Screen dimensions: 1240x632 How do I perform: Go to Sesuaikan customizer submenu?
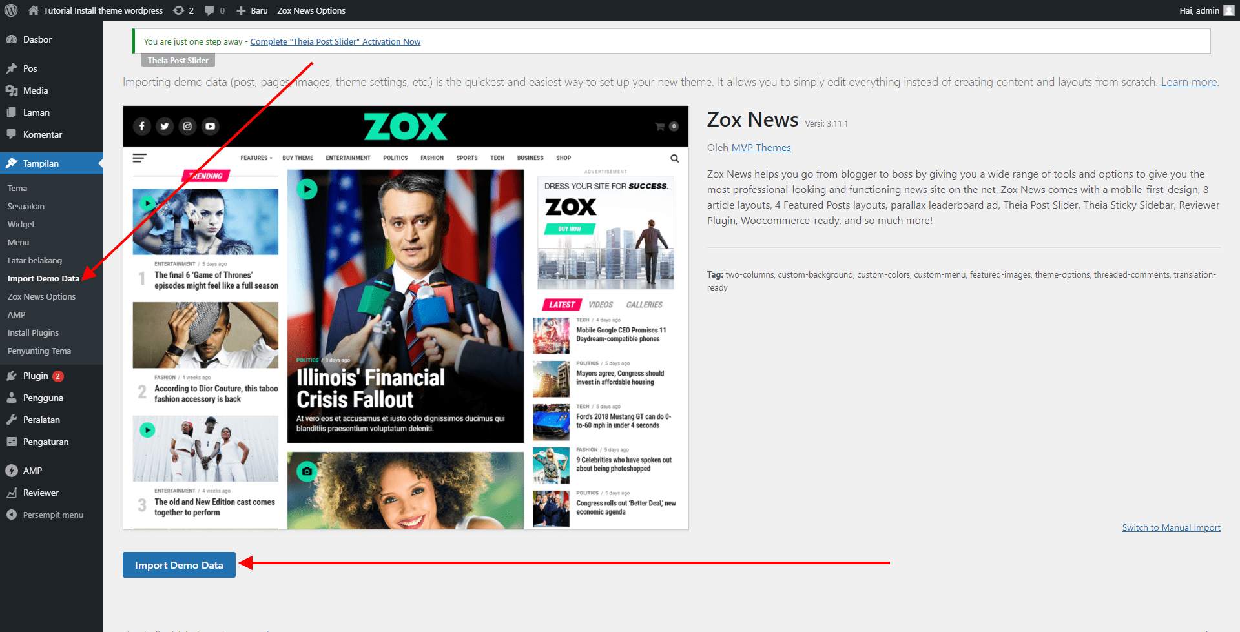(26, 206)
